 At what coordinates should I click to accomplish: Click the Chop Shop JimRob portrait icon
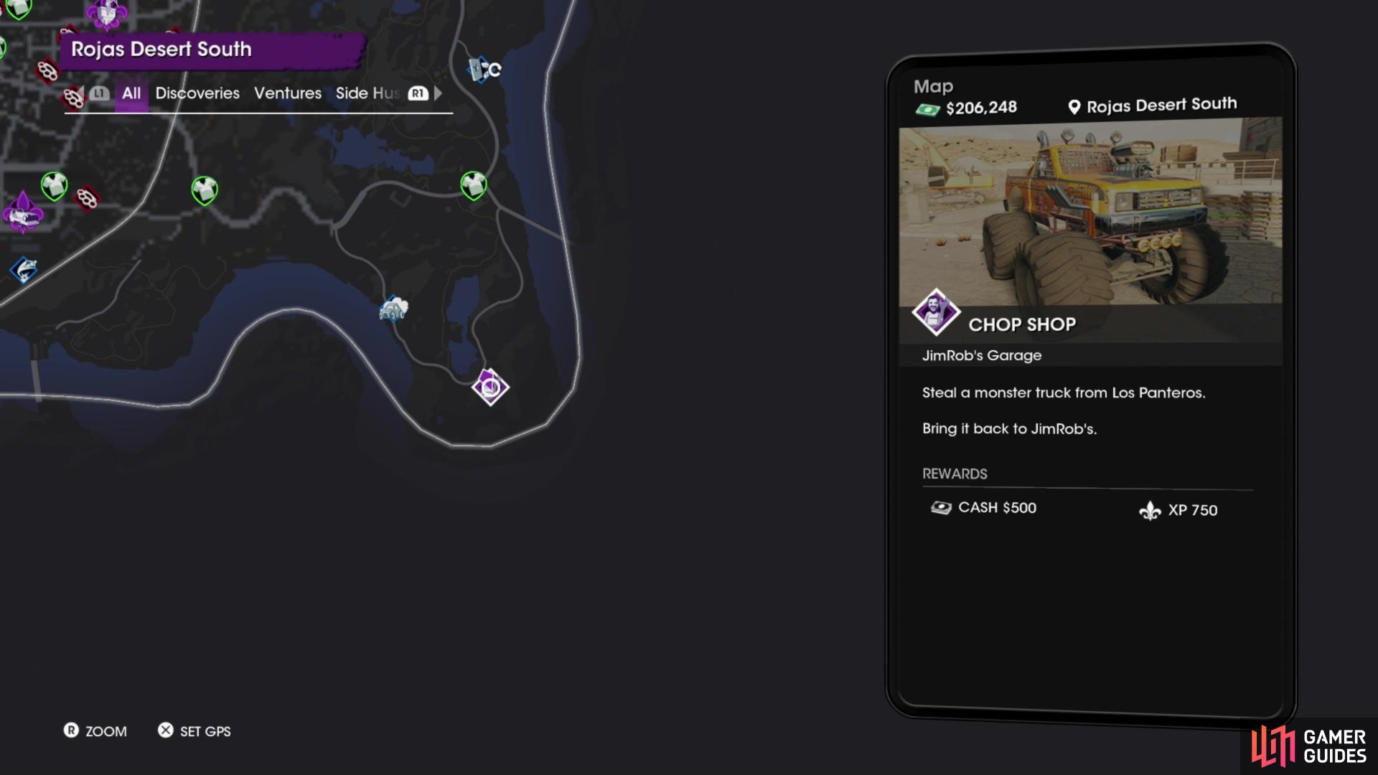point(936,312)
